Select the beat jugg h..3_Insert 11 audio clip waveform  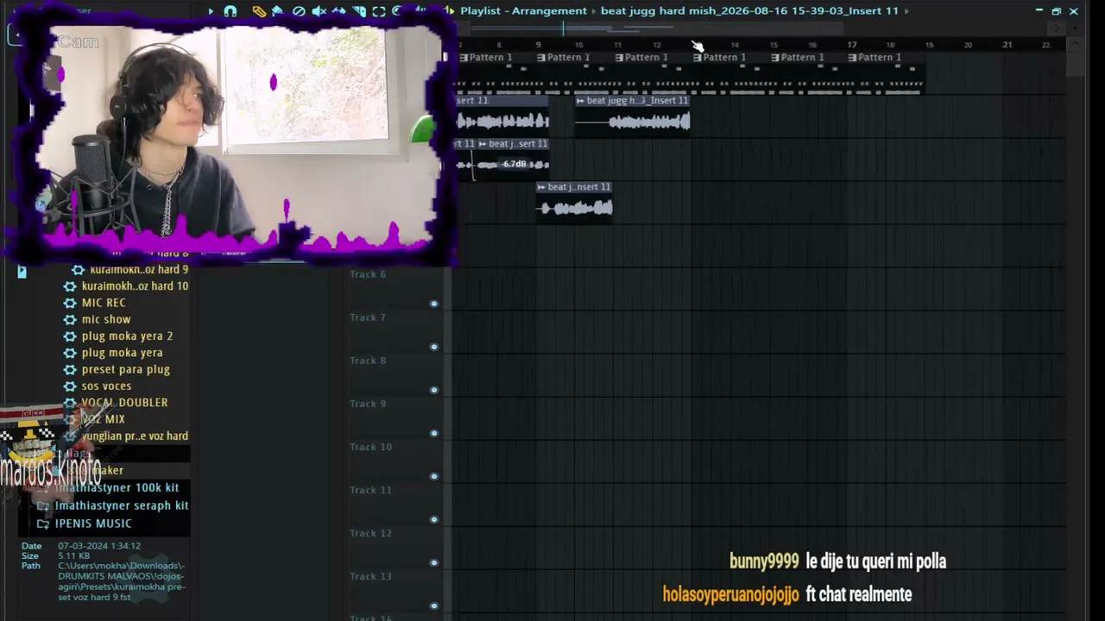pyautogui.click(x=633, y=122)
